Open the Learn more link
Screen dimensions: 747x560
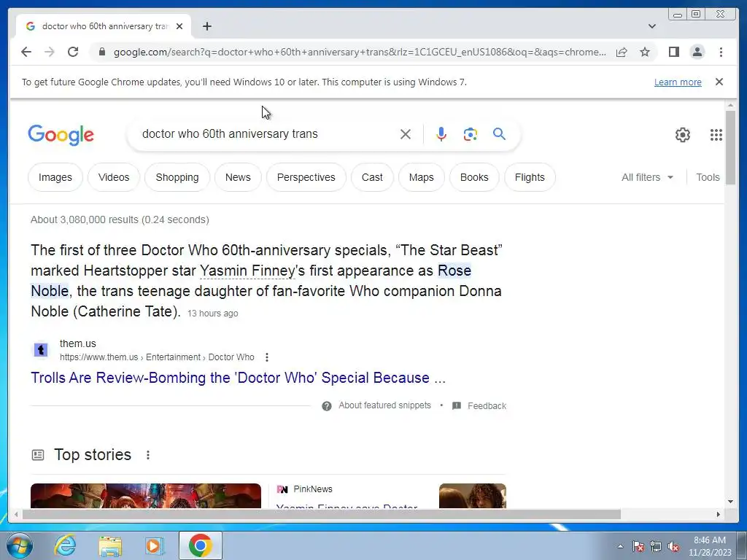click(678, 82)
